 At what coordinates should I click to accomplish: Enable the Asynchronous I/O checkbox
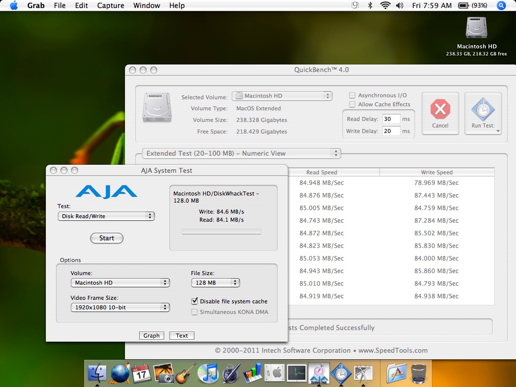353,95
